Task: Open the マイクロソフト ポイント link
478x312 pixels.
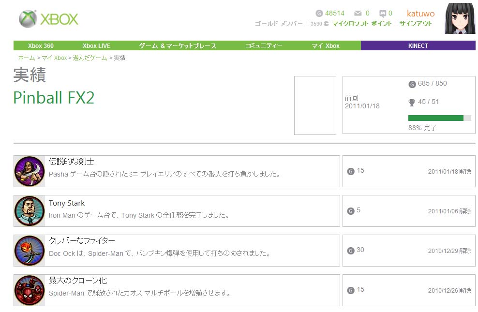Action: (361, 24)
